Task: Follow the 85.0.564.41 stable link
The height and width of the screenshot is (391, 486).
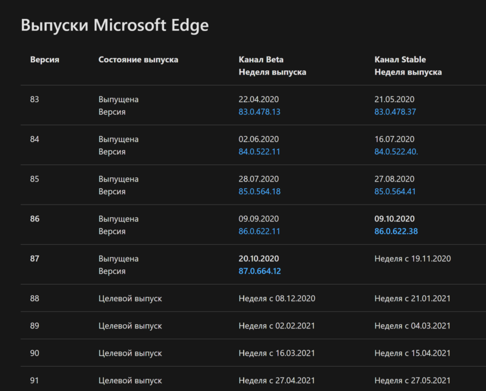Action: point(395,191)
